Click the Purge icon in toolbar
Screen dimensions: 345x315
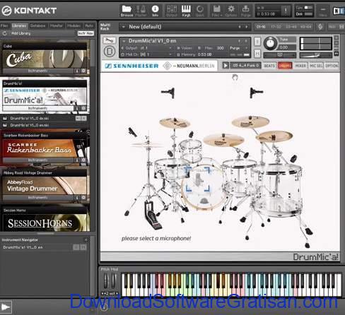[x=245, y=11]
